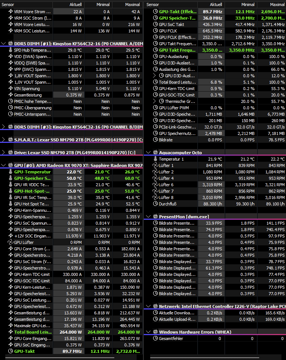
Task: Click the left panel Aktuell column header
Action: pyautogui.click(x=69, y=5)
